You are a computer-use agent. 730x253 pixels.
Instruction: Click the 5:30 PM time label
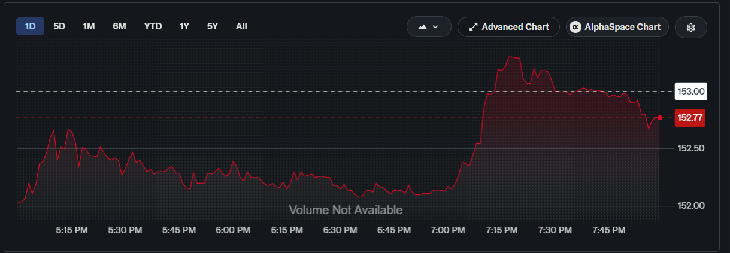(126, 230)
